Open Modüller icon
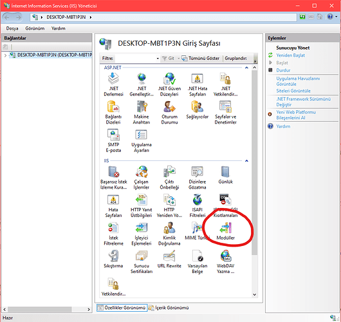The height and width of the screenshot is (322, 341). tap(225, 231)
